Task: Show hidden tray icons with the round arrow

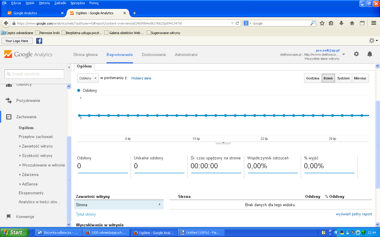Action: [336, 233]
